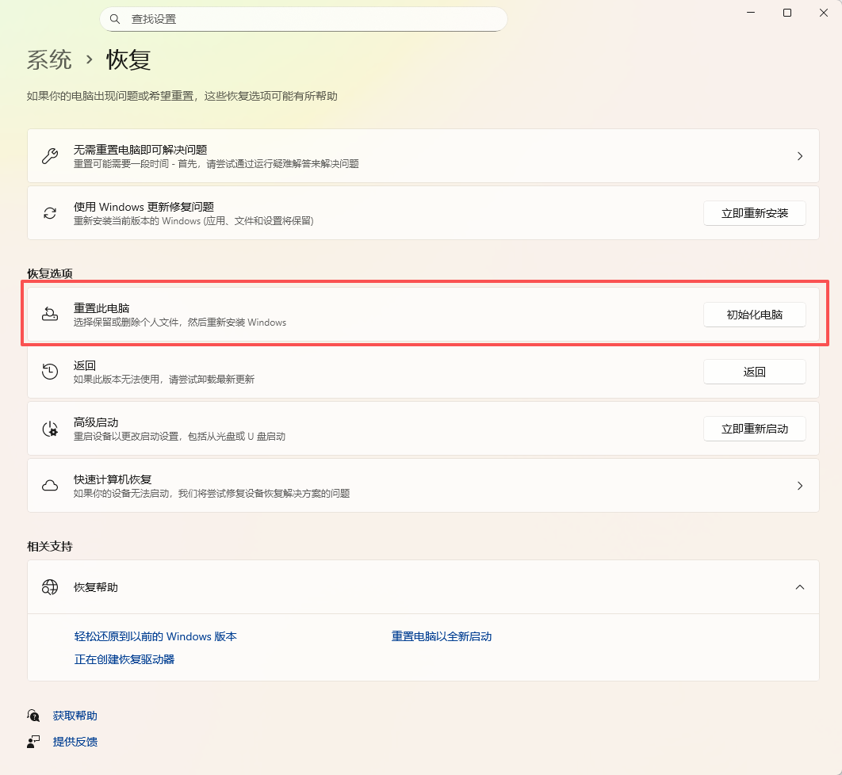This screenshot has height=775, width=842.
Task: Collapse the 恢复帮助 section
Action: [800, 587]
